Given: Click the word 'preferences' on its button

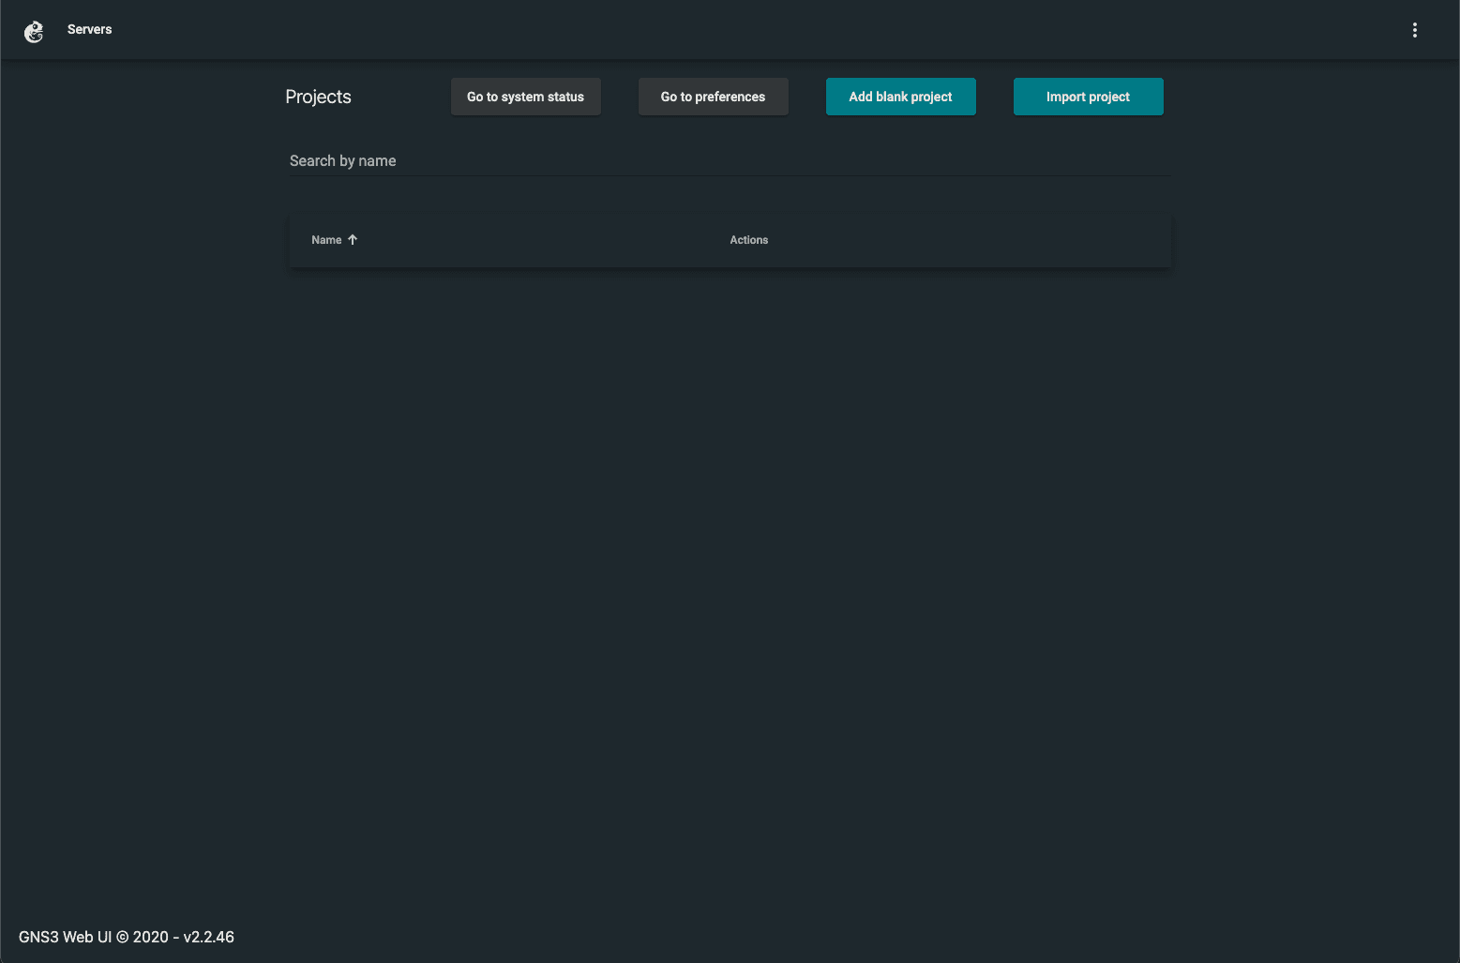Looking at the screenshot, I should click(x=730, y=97).
